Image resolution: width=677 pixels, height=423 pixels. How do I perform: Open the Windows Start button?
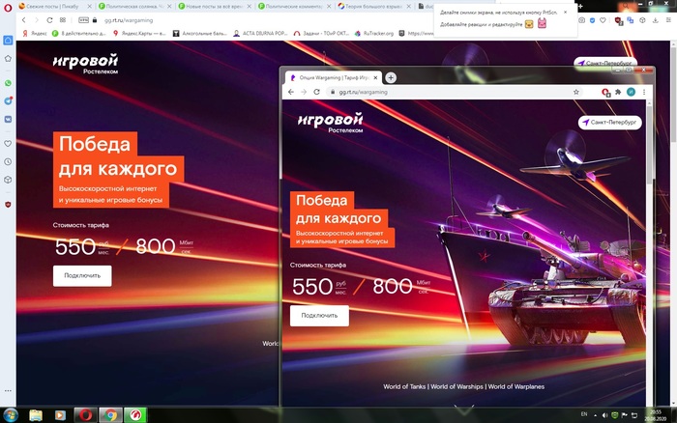pos(11,415)
